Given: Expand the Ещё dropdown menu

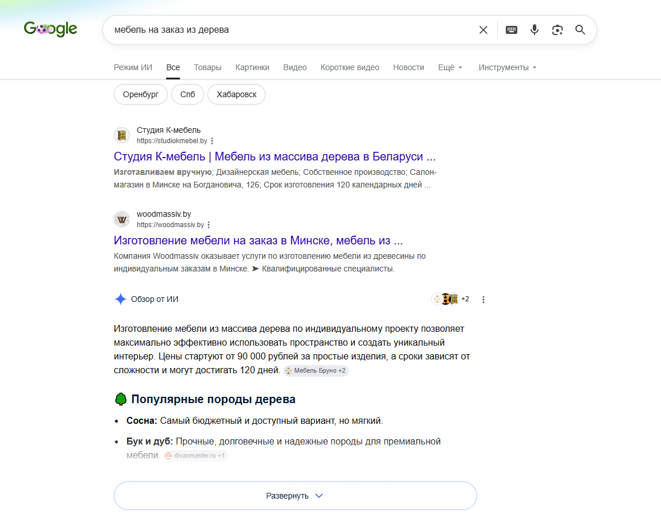Looking at the screenshot, I should 450,67.
